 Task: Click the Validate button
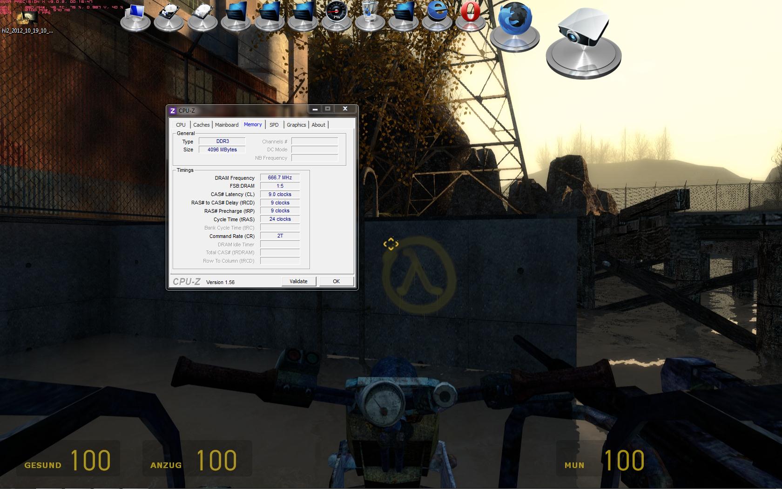298,281
